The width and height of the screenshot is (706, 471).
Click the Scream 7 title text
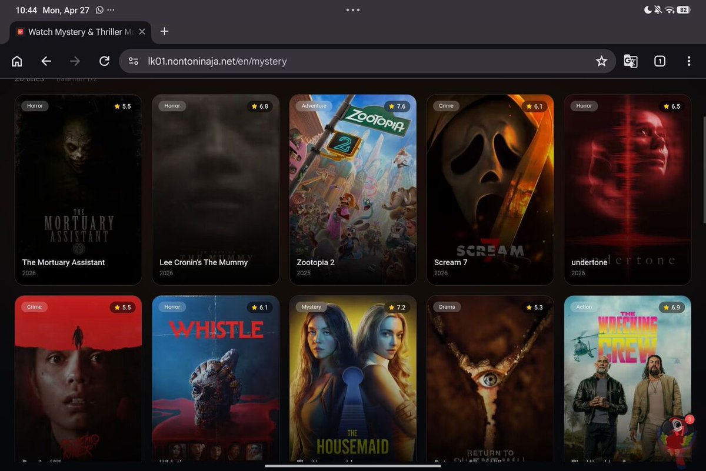pyautogui.click(x=451, y=262)
